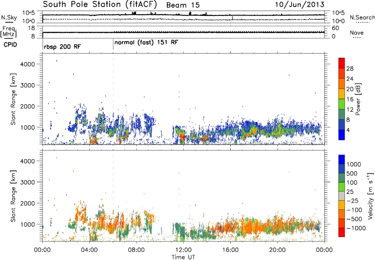The width and height of the screenshot is (375, 260).
Task: Click the '-1000' velocity colorbar tick label
Action: [356, 228]
